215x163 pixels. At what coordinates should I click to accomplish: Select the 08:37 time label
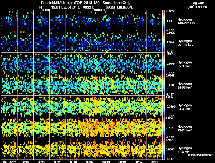click(x=90, y=162)
